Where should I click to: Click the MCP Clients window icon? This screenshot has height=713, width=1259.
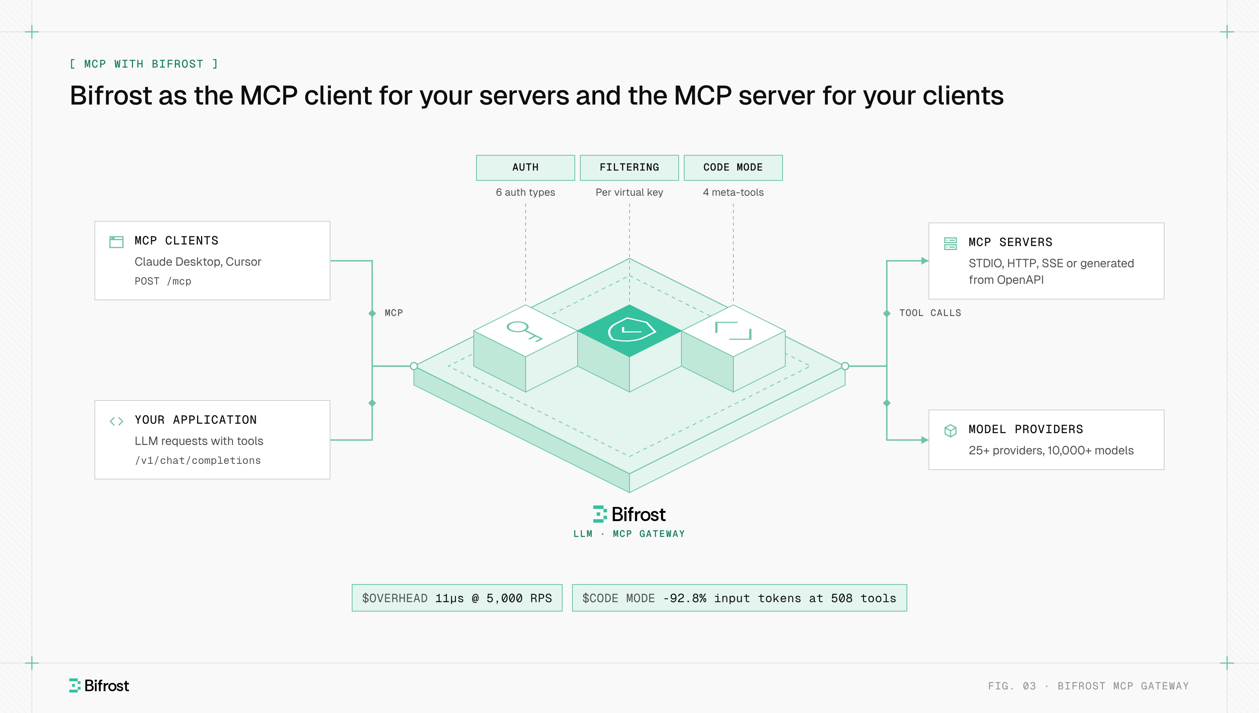[x=116, y=242]
